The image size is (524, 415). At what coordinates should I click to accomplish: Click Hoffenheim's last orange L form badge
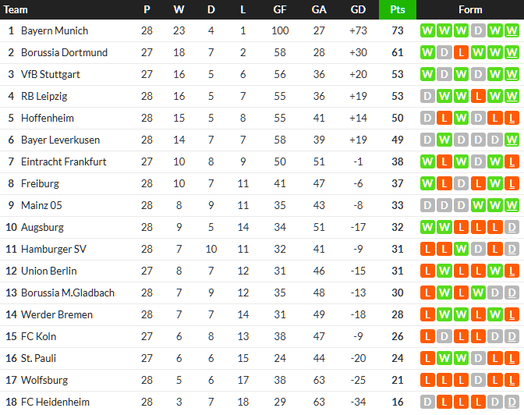pyautogui.click(x=512, y=118)
